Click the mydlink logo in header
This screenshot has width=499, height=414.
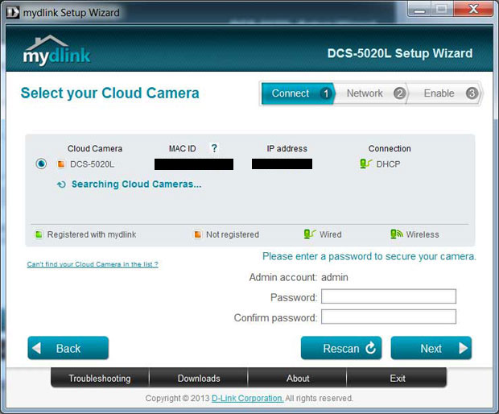pos(56,50)
